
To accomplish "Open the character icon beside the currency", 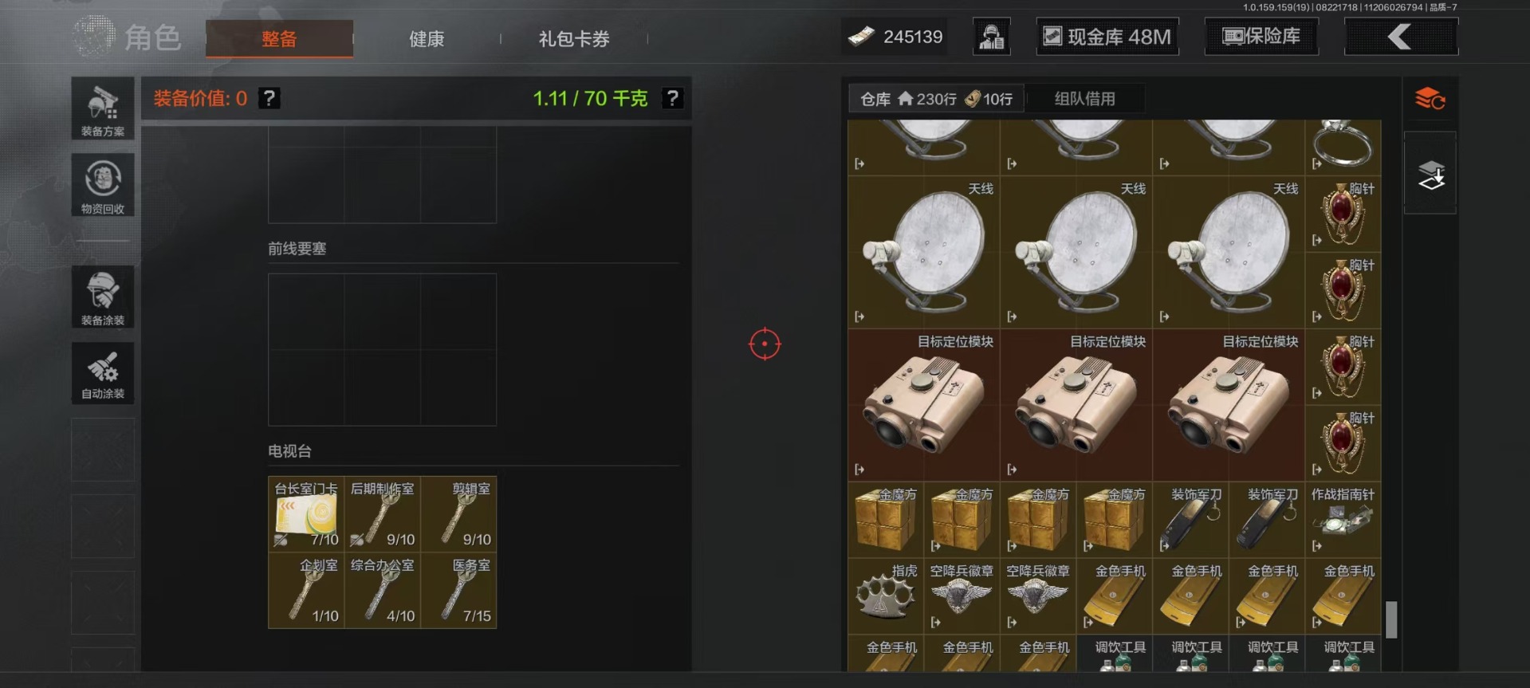I will (x=991, y=37).
